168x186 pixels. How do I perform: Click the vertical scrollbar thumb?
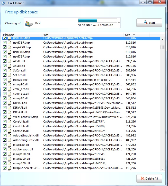point(163,47)
